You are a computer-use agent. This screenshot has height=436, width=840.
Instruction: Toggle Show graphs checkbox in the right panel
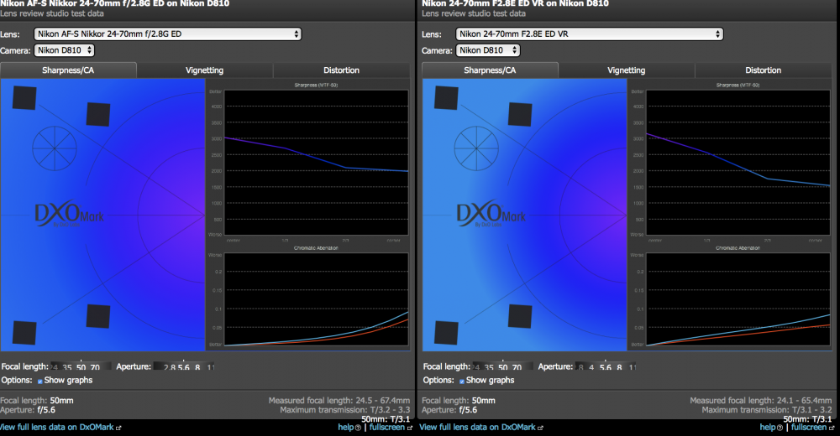coord(462,381)
